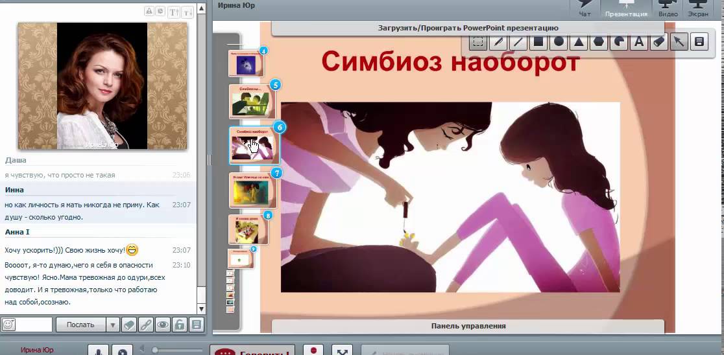Click chat scrollbar down arrow

pyautogui.click(x=201, y=309)
